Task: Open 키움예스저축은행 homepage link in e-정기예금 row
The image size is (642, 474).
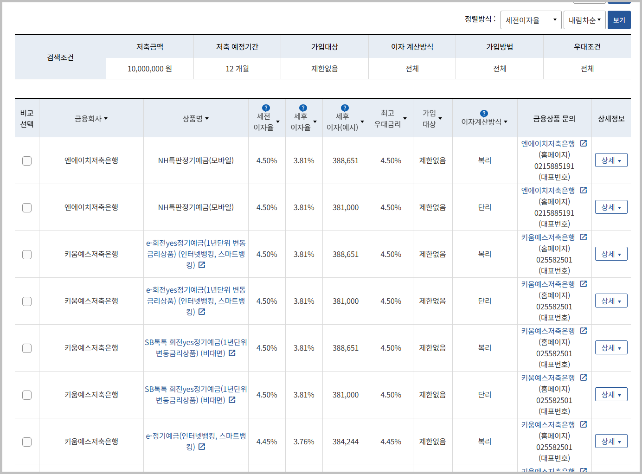Action: (548, 425)
